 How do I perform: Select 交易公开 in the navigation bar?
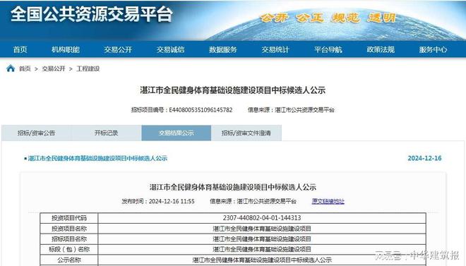click(118, 49)
